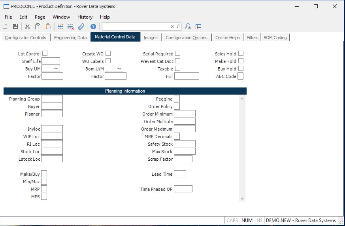345x226 pixels.
Task: Click the delete row icon with red X
Action: coord(71,27)
